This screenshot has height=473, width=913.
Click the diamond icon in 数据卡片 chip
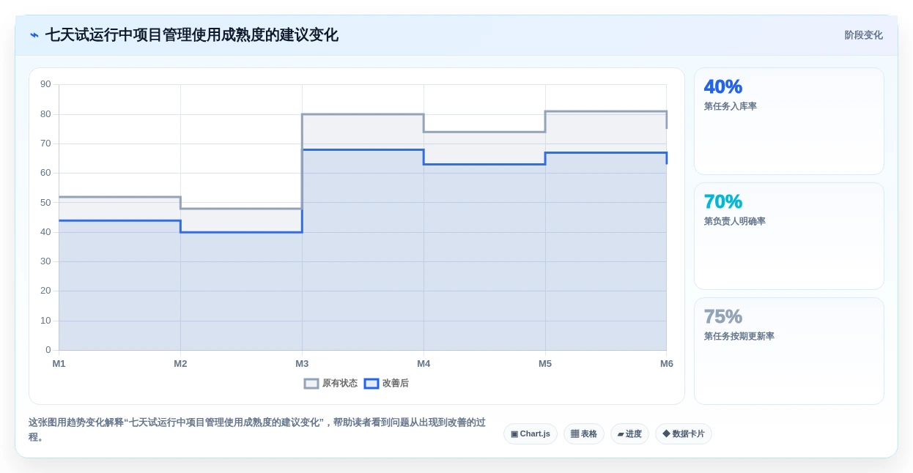click(666, 434)
